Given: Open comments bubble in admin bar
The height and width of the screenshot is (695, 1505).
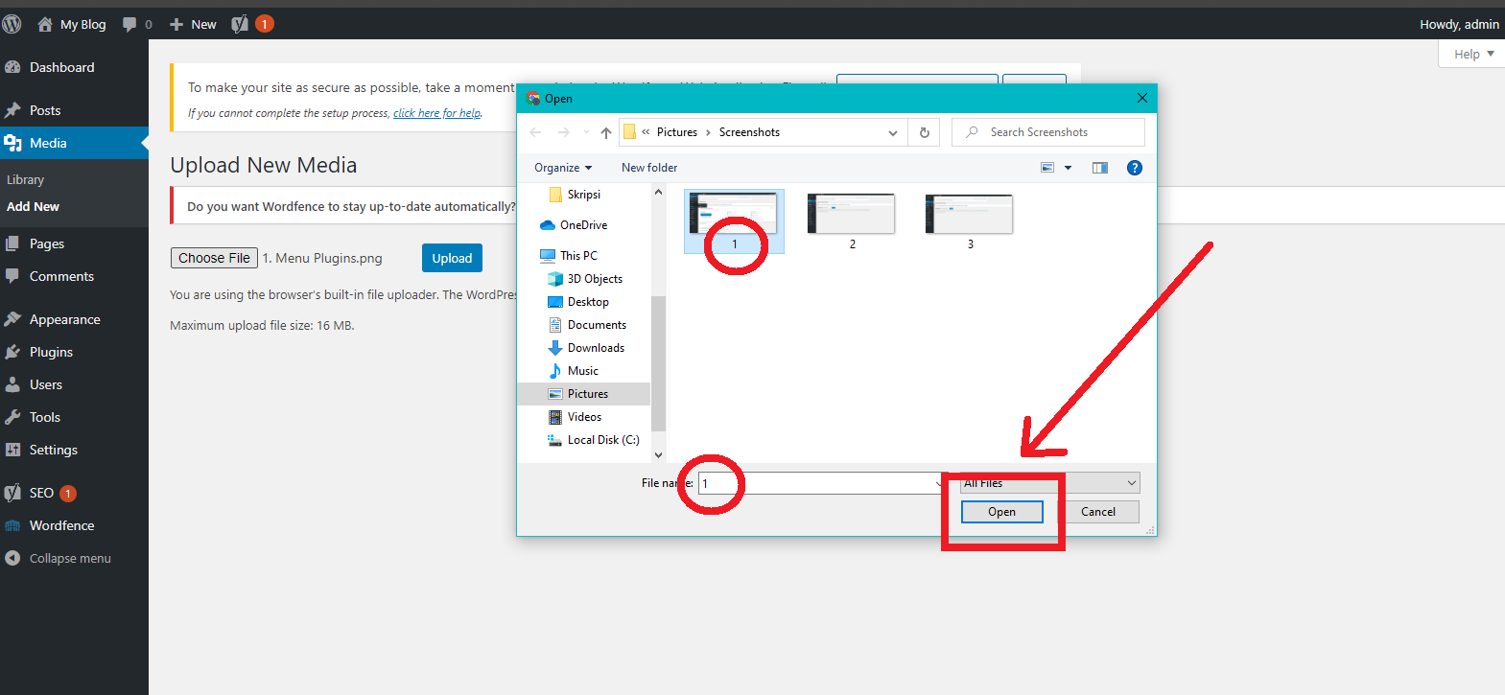Looking at the screenshot, I should click(129, 25).
